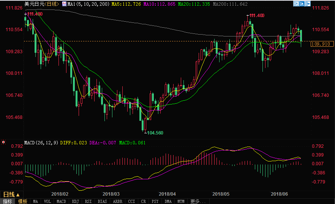Image resolution: width=335 pixels, height=204 pixels.
Task: Click the MA indicator settings icon
Action: coord(64,4)
